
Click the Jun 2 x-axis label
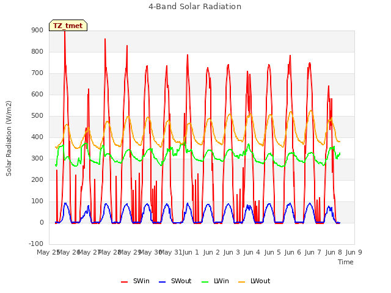[211, 252]
